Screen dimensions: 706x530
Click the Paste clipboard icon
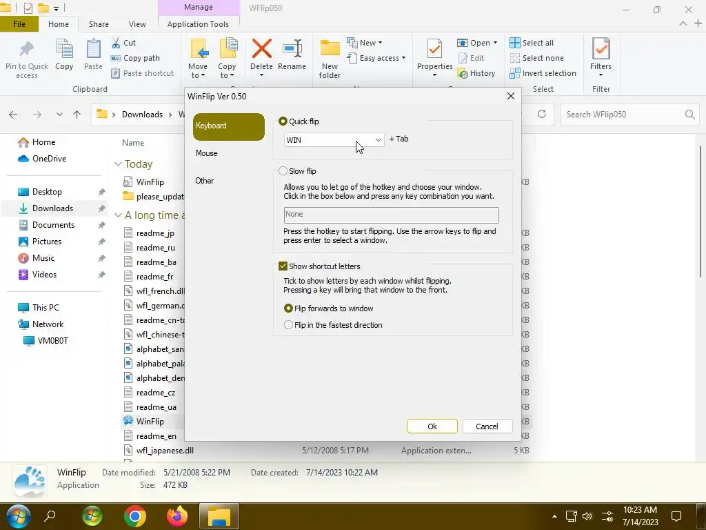tap(93, 49)
